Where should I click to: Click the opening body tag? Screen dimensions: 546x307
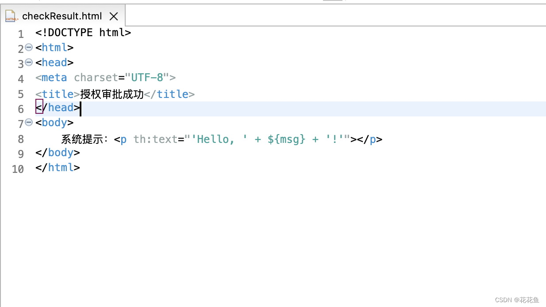coord(54,123)
